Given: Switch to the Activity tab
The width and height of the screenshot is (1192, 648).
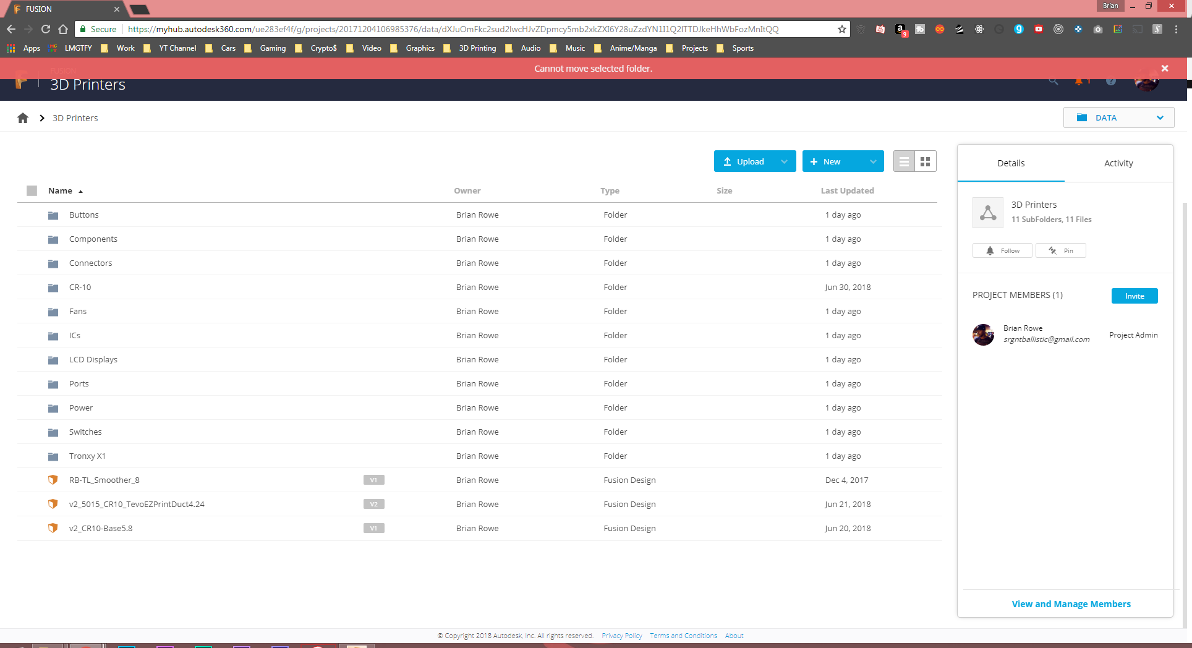Looking at the screenshot, I should [1118, 163].
